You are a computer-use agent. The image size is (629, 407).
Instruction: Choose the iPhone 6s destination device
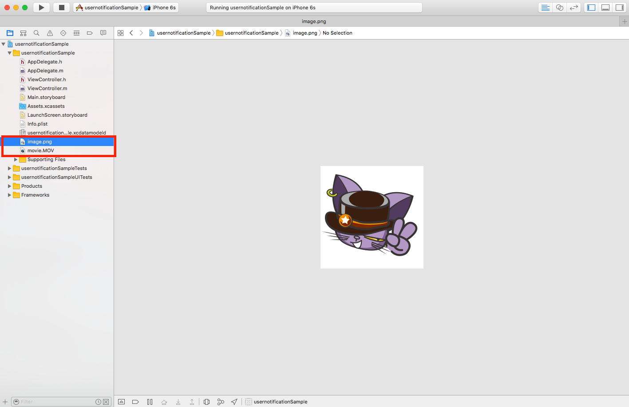[160, 8]
